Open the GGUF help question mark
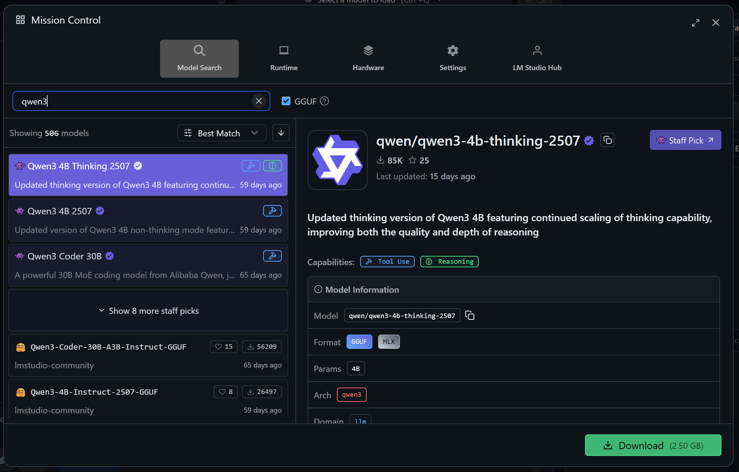The width and height of the screenshot is (739, 472). tap(324, 101)
